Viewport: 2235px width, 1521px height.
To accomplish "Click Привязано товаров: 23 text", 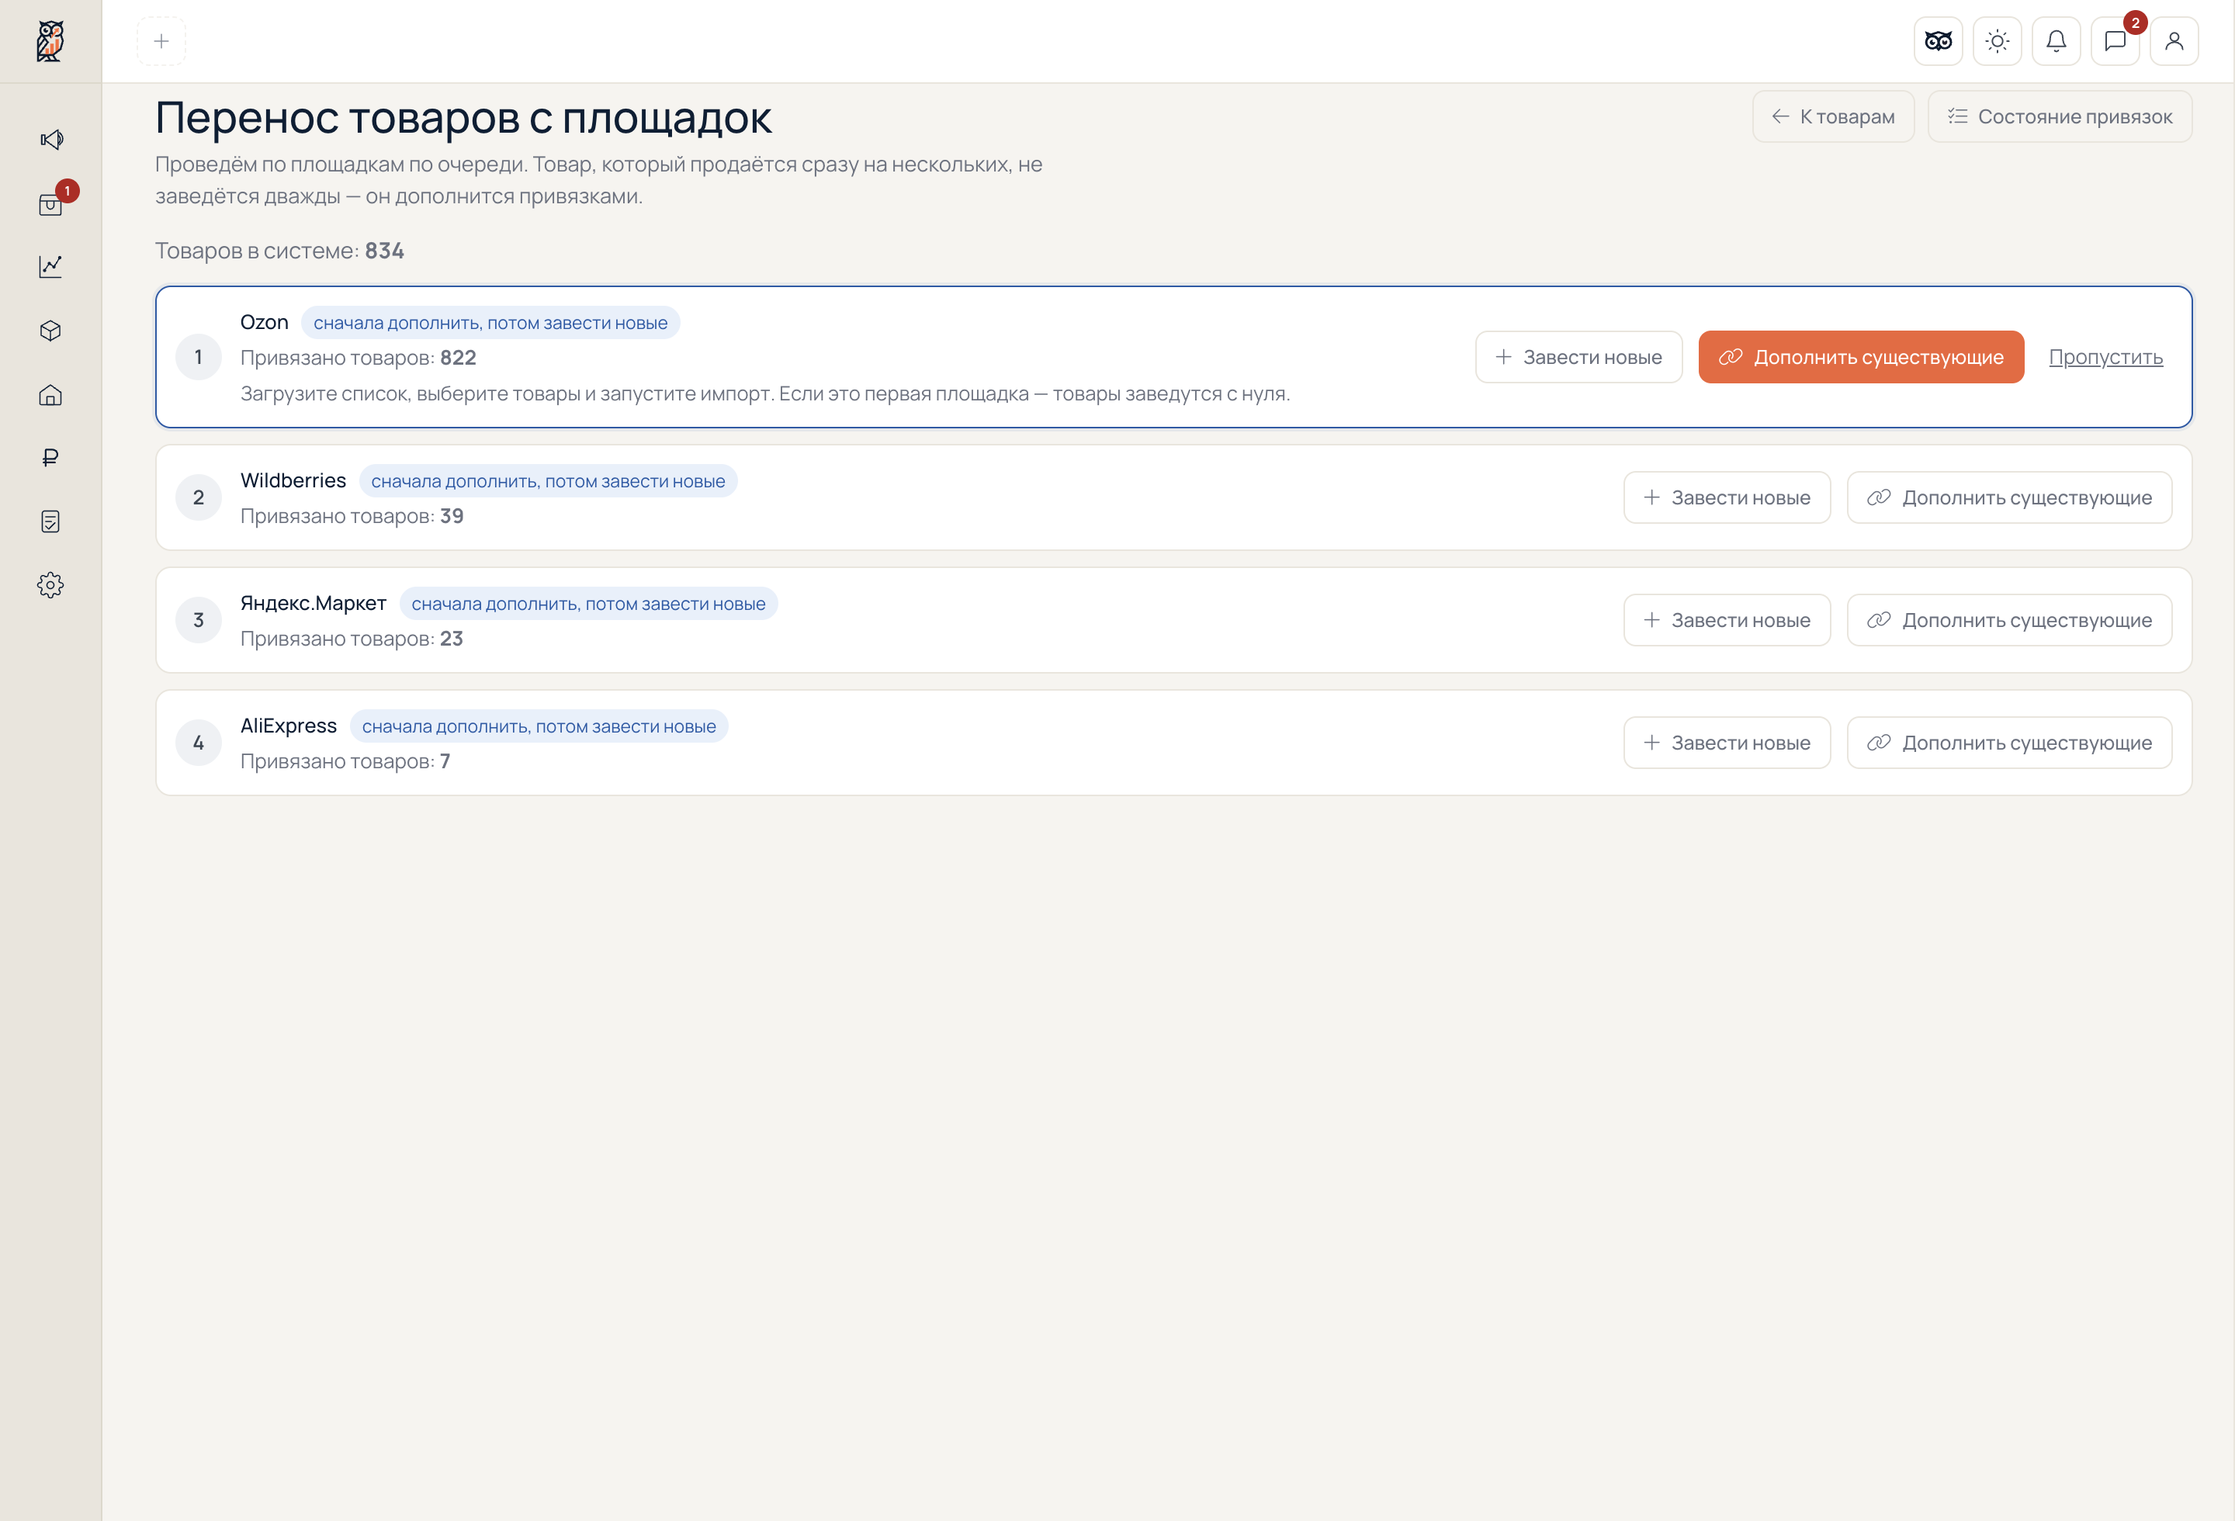I will click(x=352, y=639).
